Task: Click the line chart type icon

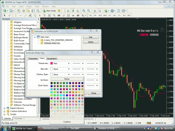Action: coord(78,11)
